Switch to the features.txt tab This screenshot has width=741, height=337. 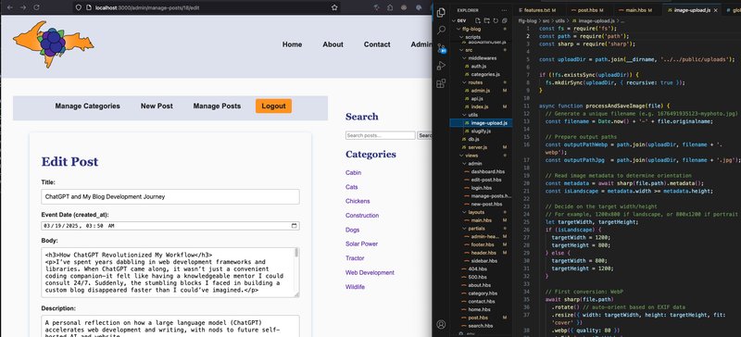(x=537, y=10)
